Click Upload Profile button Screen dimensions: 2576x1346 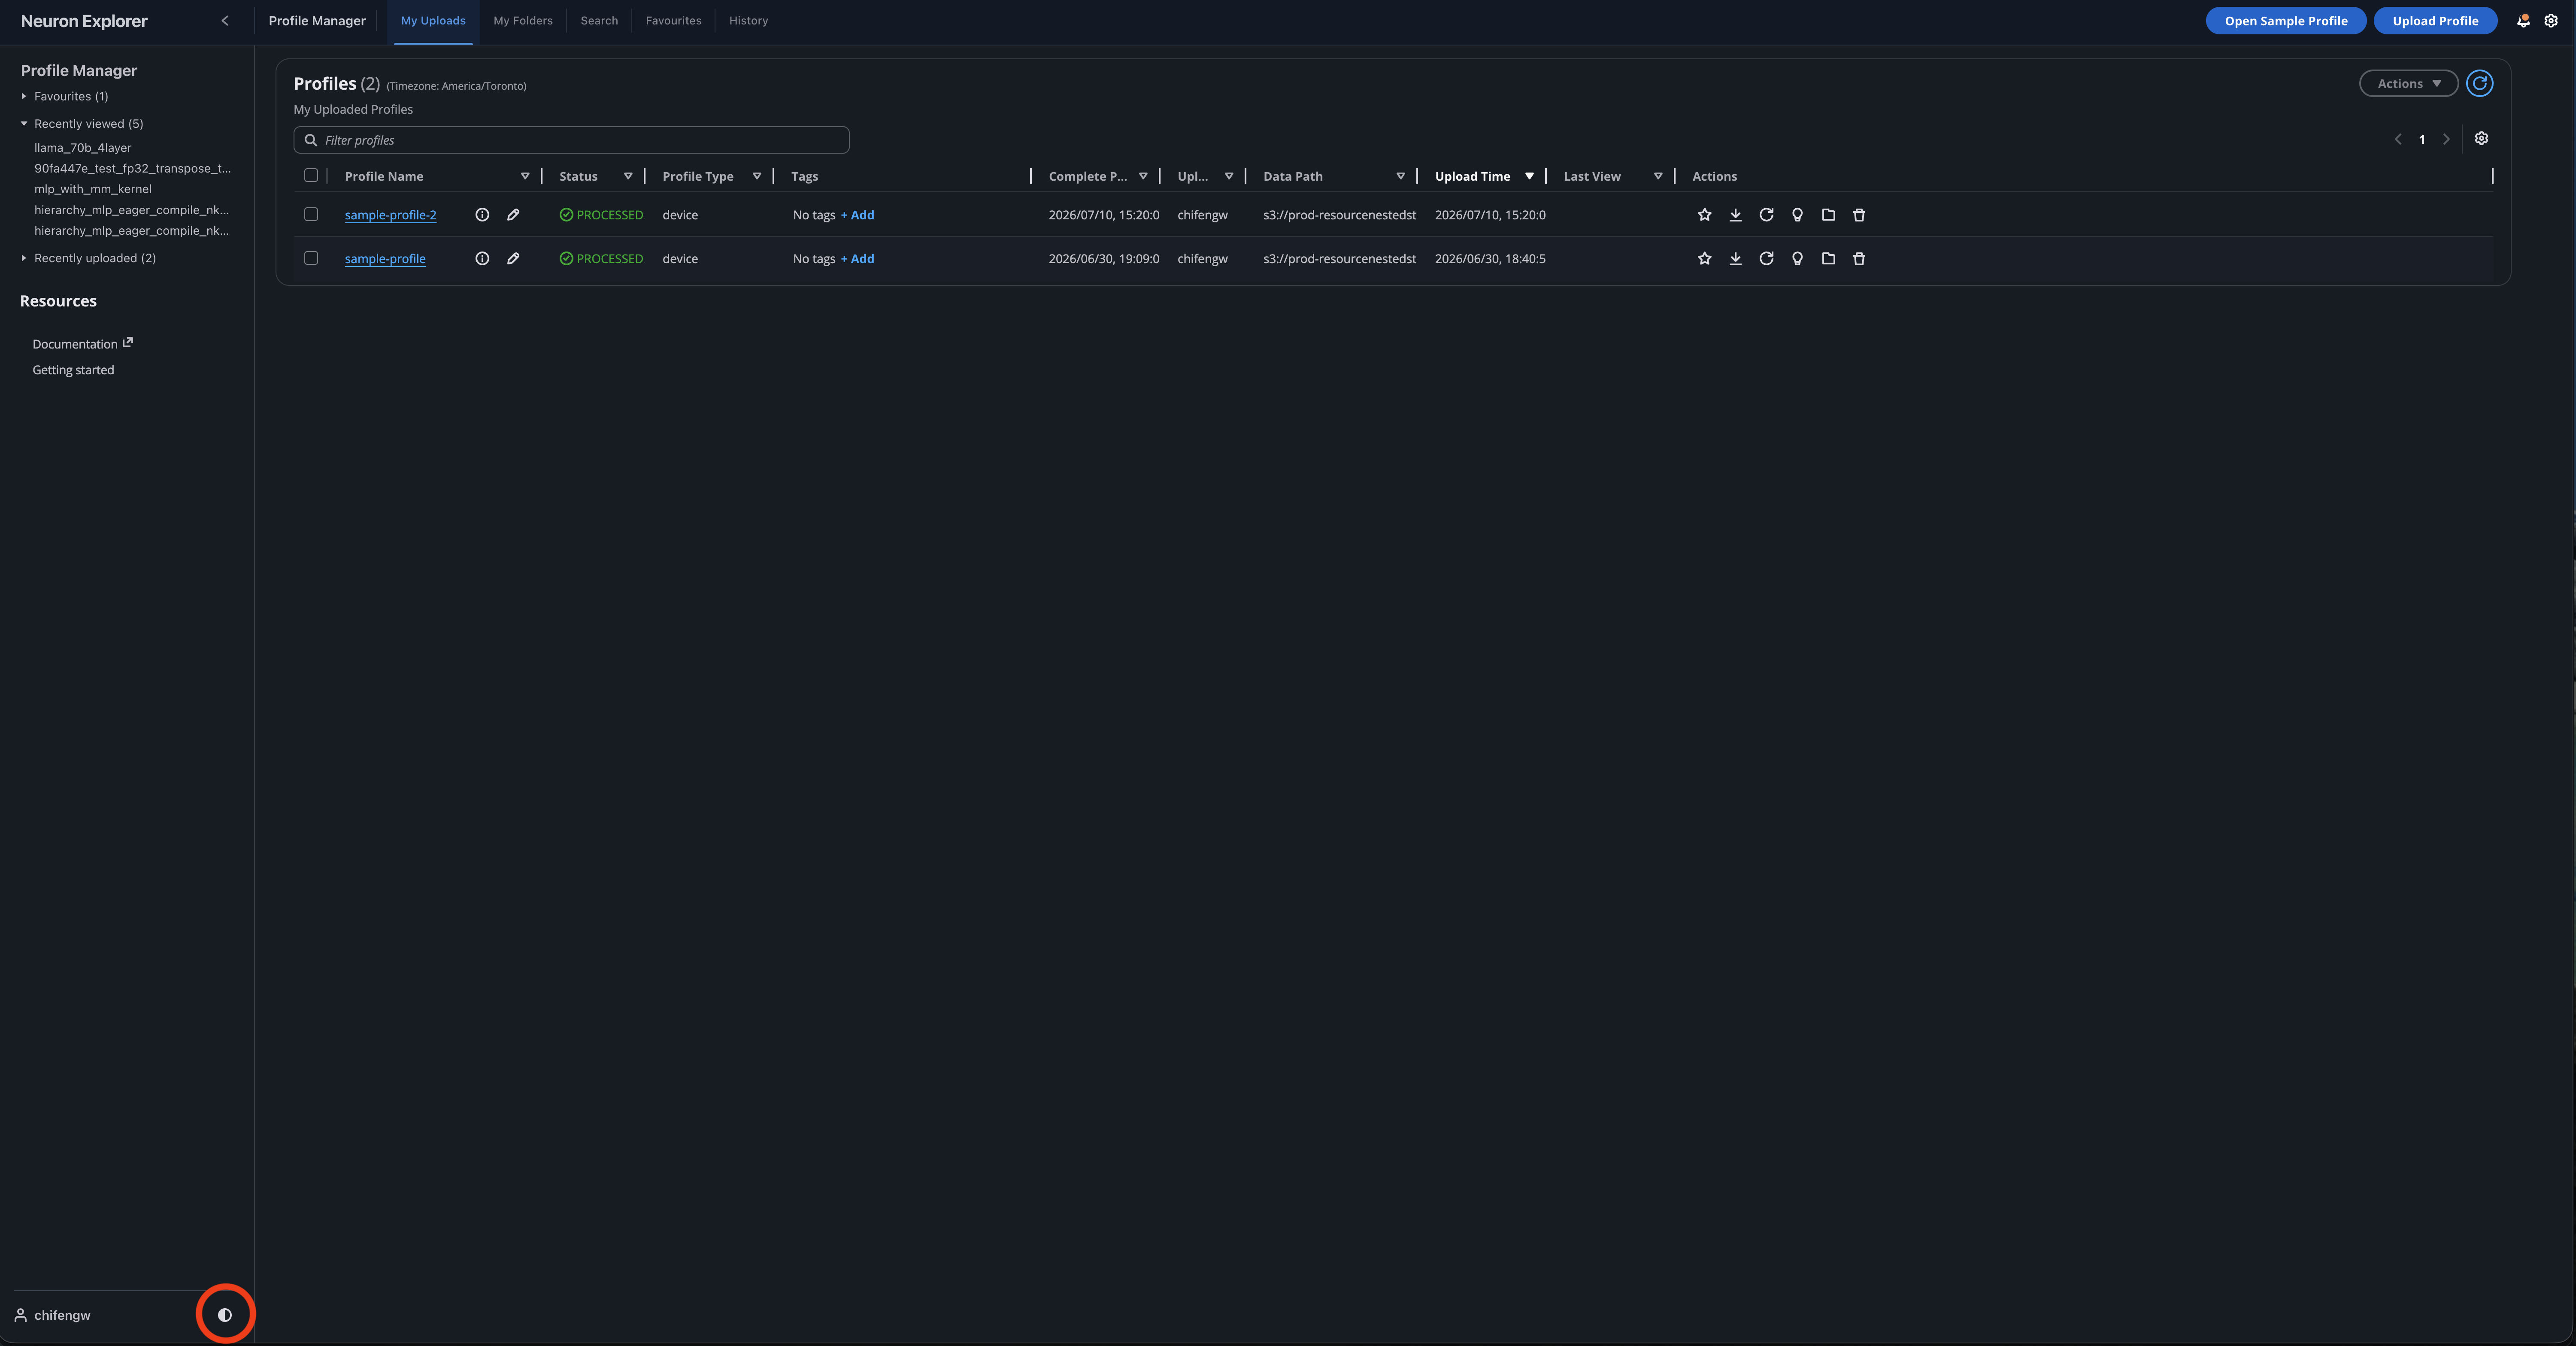tap(2435, 21)
